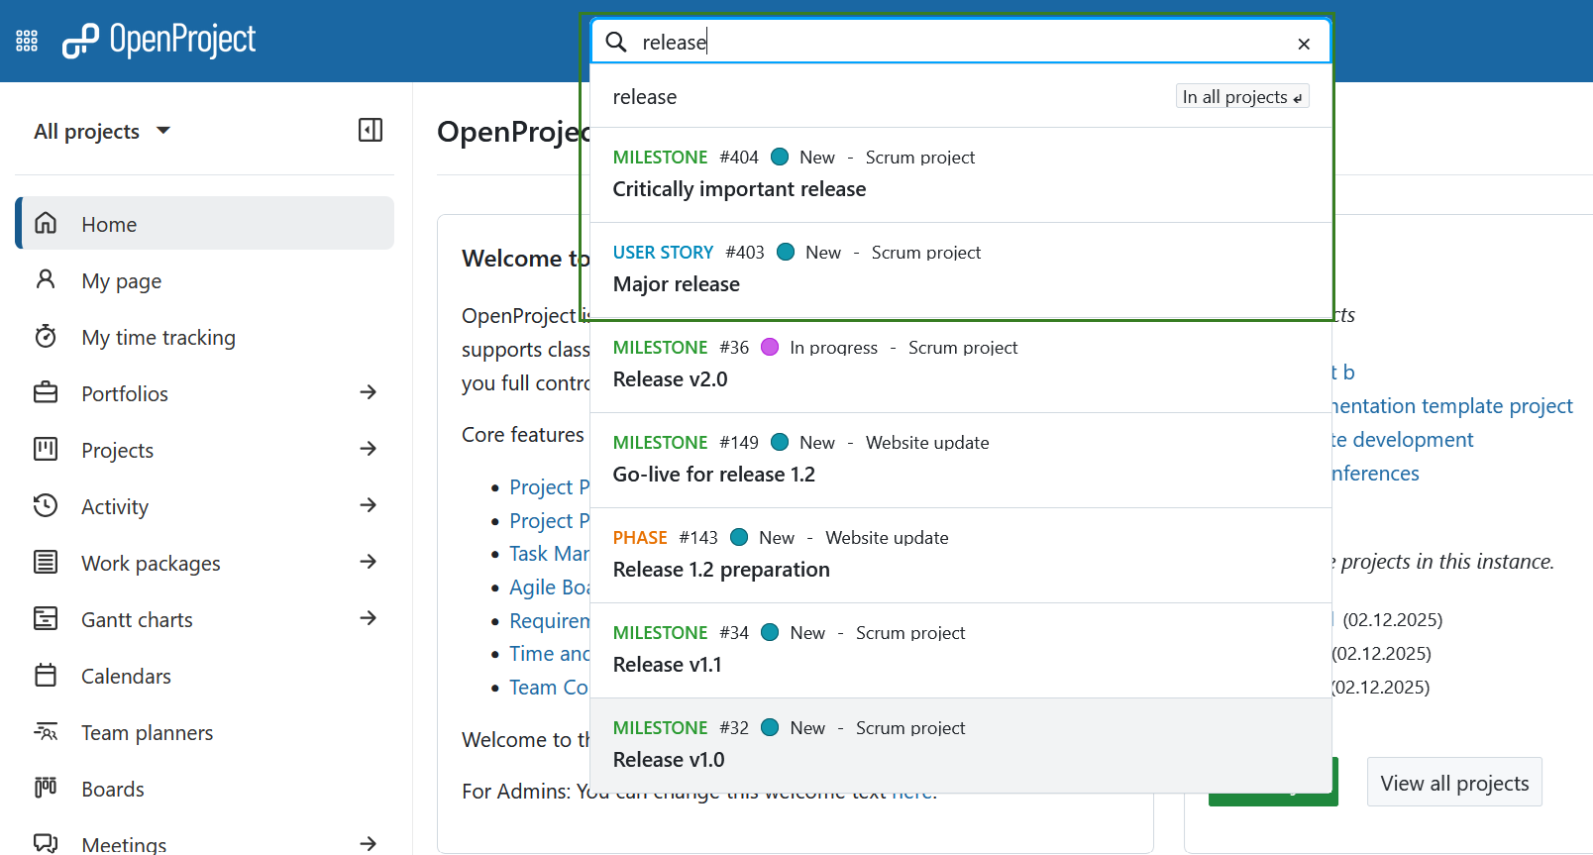Open the My time tracking menu item
Screen dimensions: 1593x855
point(204,337)
